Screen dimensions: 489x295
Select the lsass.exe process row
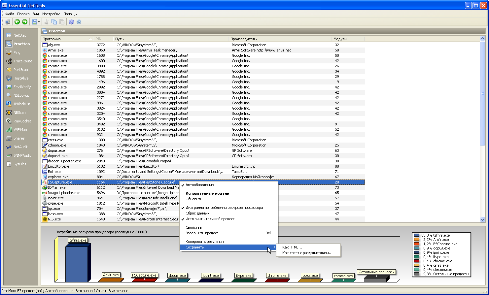point(203,214)
